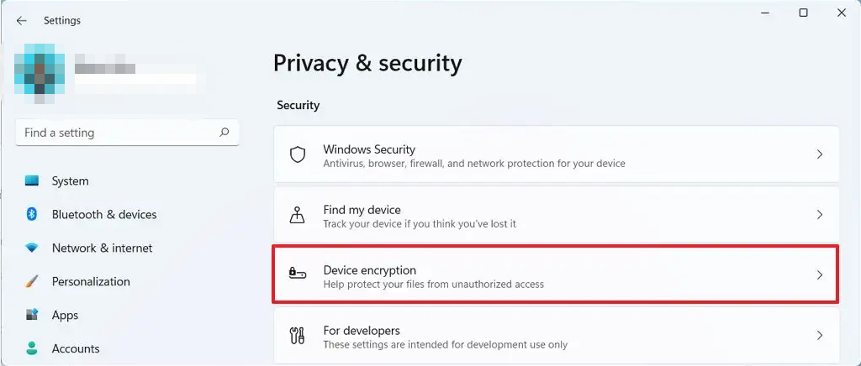
Task: Open the Device encryption chevron arrow
Action: click(x=820, y=275)
